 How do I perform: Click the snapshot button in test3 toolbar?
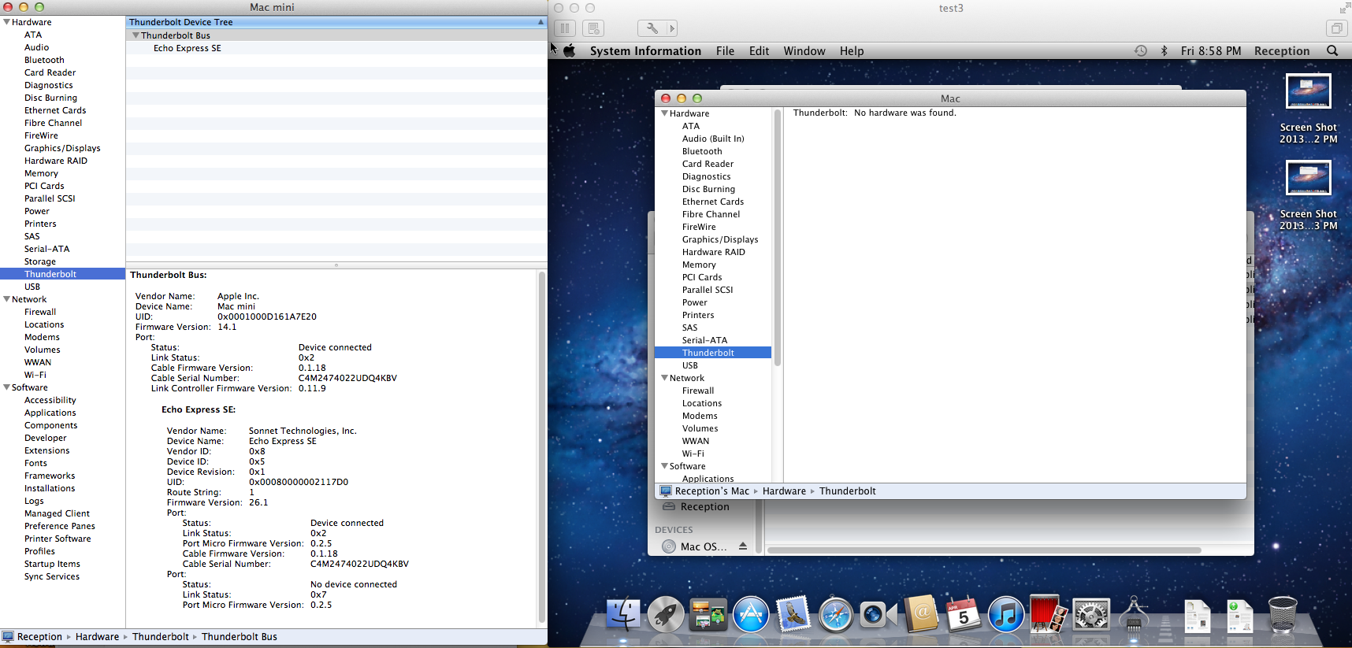(594, 28)
